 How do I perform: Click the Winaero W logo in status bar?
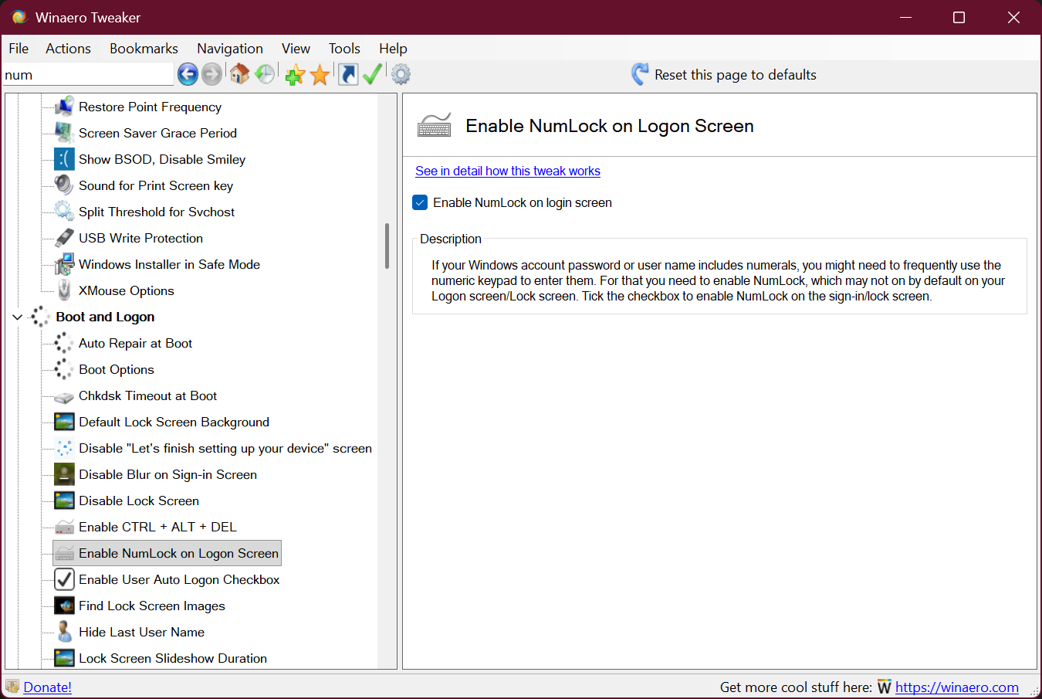click(x=885, y=687)
